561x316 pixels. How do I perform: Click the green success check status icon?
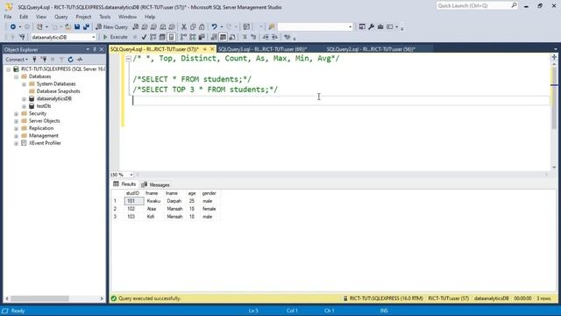(114, 298)
